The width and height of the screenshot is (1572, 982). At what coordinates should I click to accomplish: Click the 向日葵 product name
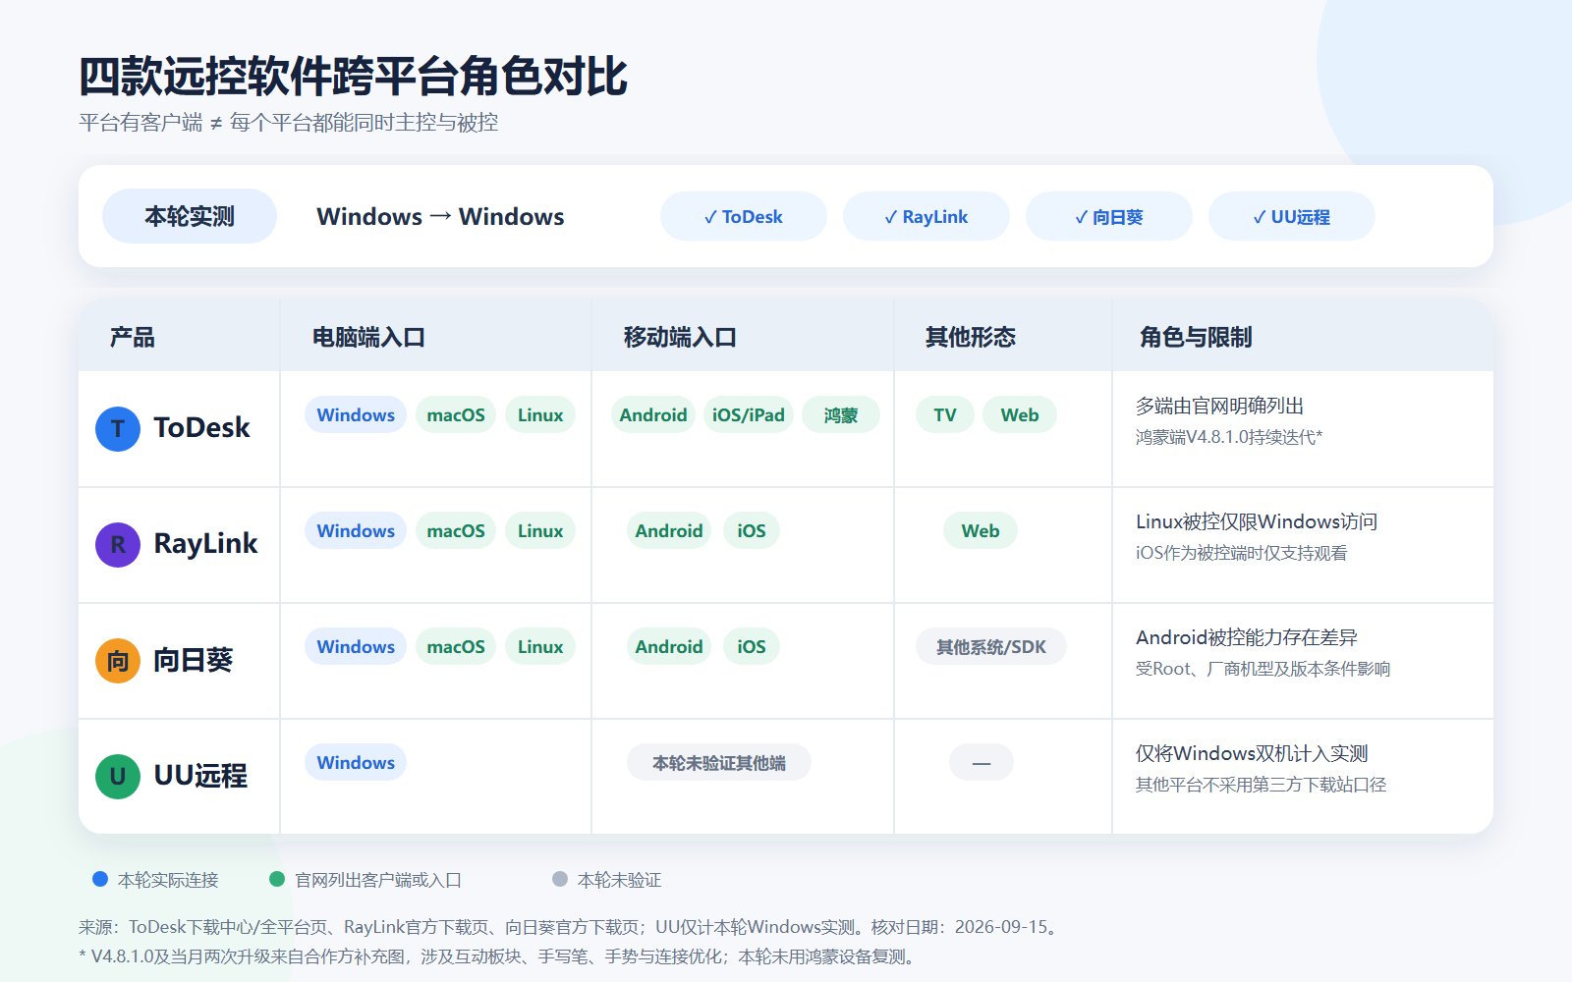tap(194, 660)
